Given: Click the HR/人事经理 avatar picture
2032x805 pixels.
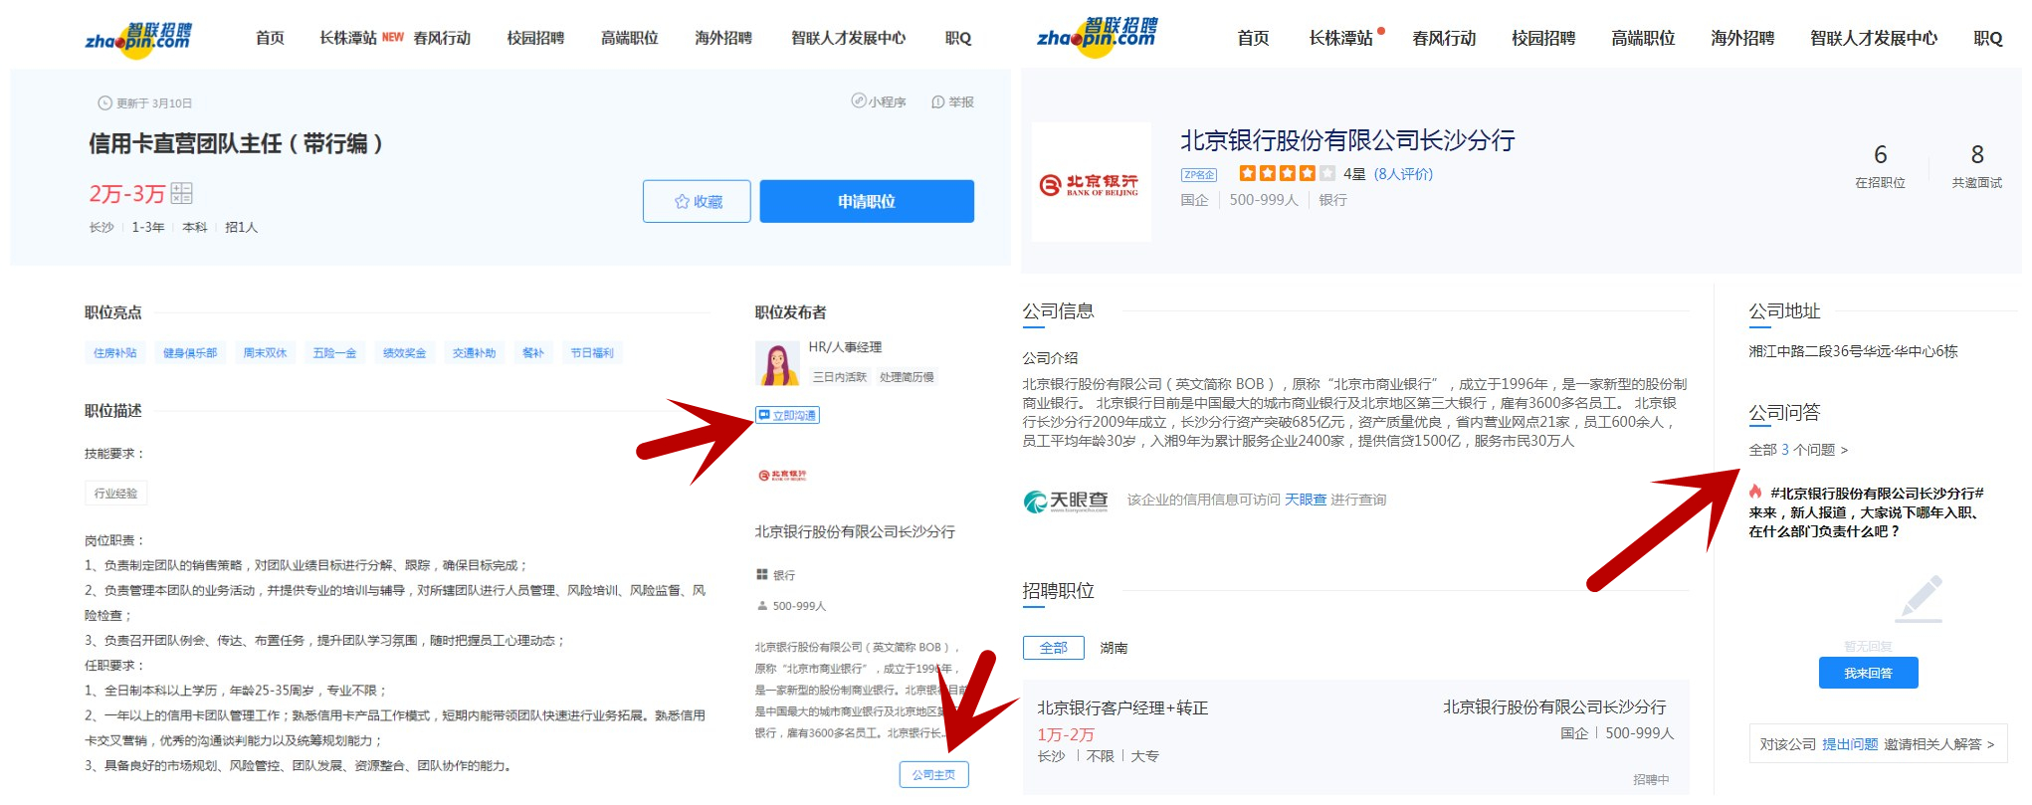Looking at the screenshot, I should pyautogui.click(x=777, y=363).
